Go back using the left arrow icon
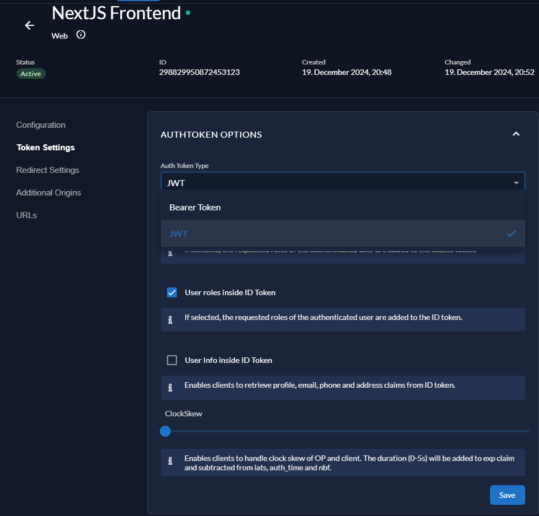539x516 pixels. pyautogui.click(x=30, y=25)
